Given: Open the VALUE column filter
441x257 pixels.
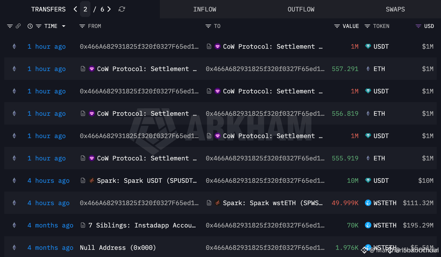Looking at the screenshot, I should (337, 26).
